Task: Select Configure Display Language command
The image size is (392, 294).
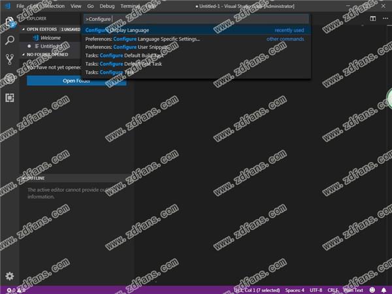Action: (196, 30)
